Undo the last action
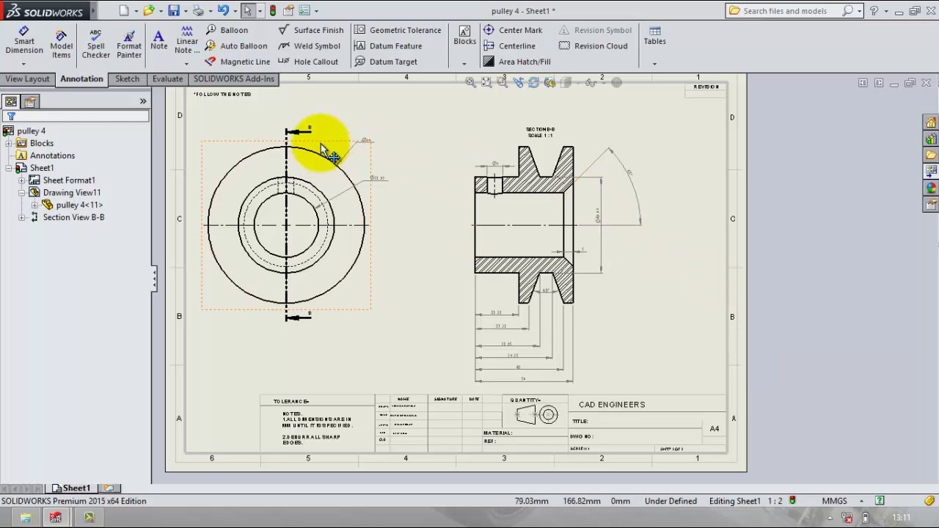The width and height of the screenshot is (939, 528). 223,10
